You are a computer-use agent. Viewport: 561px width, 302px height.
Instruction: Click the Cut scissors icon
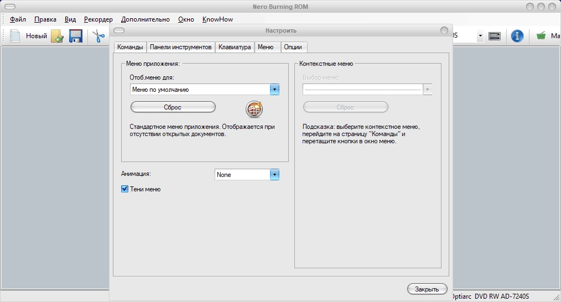[x=98, y=36]
